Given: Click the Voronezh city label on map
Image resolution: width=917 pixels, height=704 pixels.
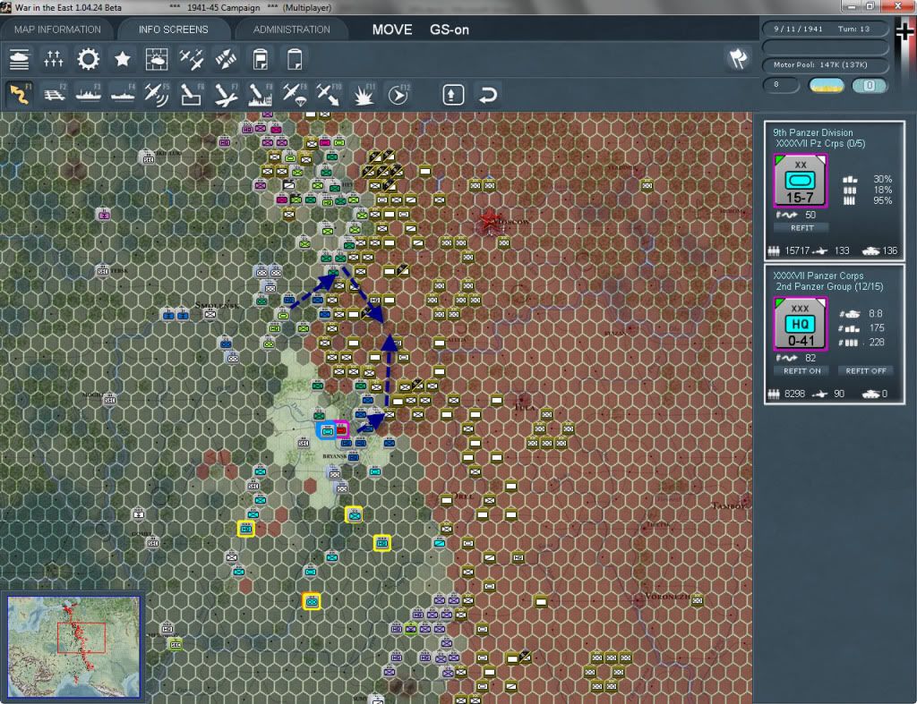Looking at the screenshot, I should [x=666, y=597].
